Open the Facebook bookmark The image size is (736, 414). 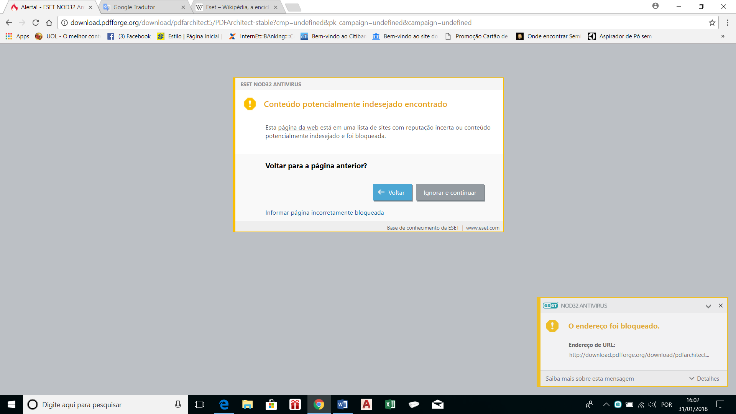pos(129,36)
